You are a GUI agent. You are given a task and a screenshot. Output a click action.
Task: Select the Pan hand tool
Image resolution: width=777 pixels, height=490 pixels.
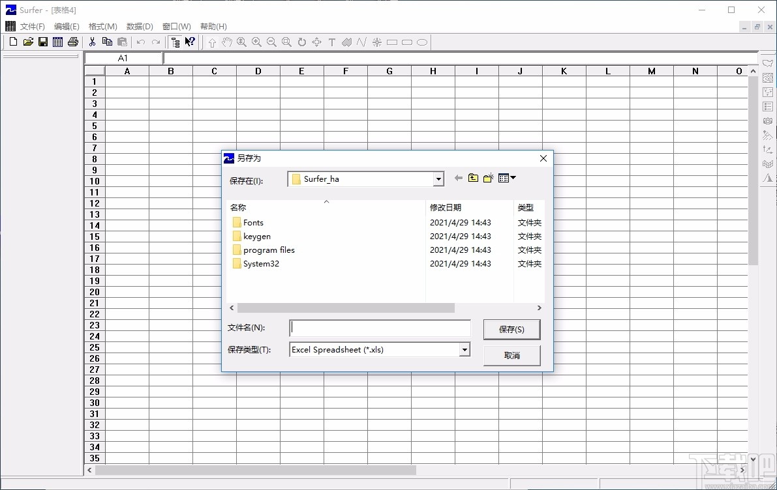click(x=227, y=42)
